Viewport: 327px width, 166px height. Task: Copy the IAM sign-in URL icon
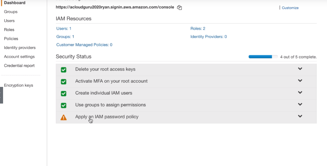click(x=180, y=7)
